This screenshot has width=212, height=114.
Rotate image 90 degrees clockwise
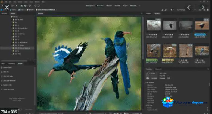tap(39, 6)
